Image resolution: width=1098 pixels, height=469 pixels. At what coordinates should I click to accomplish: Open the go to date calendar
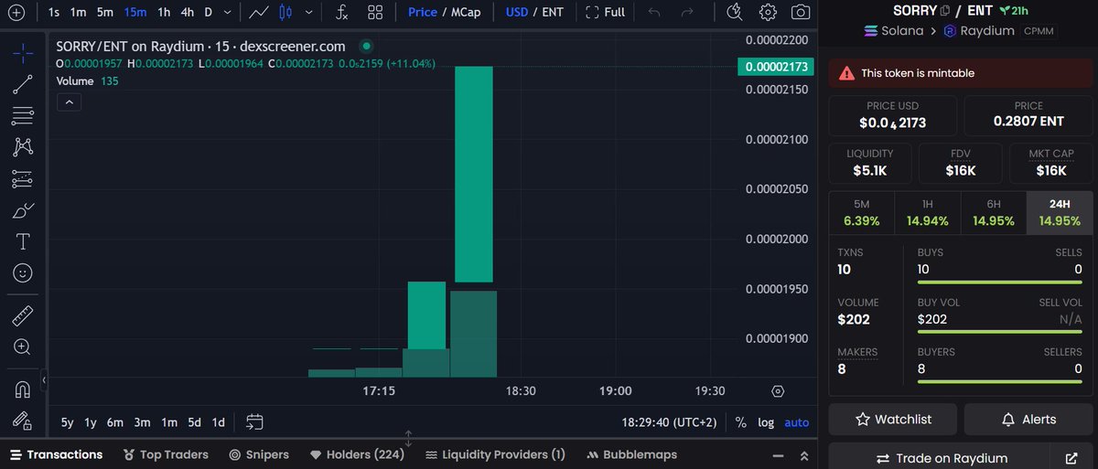[254, 422]
